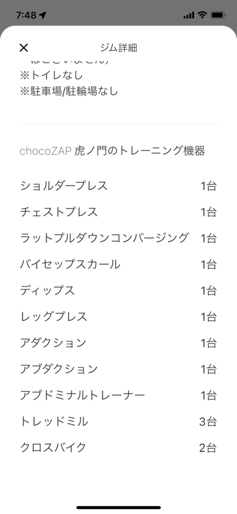Tap the クロスバイク 2台 row

pos(118,448)
